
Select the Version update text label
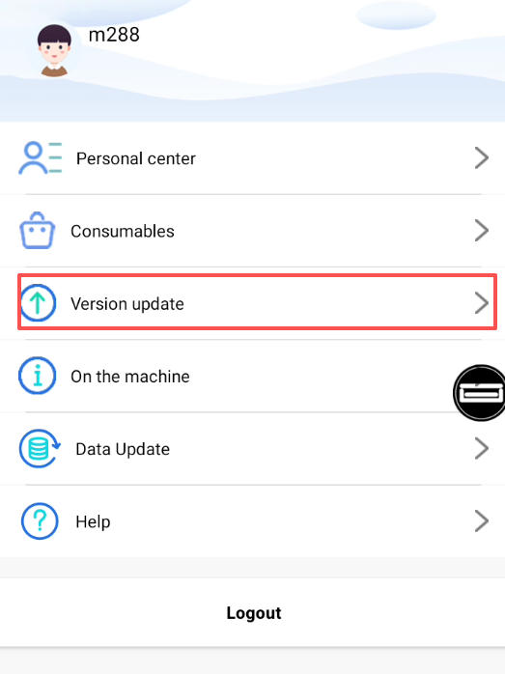pyautogui.click(x=127, y=304)
